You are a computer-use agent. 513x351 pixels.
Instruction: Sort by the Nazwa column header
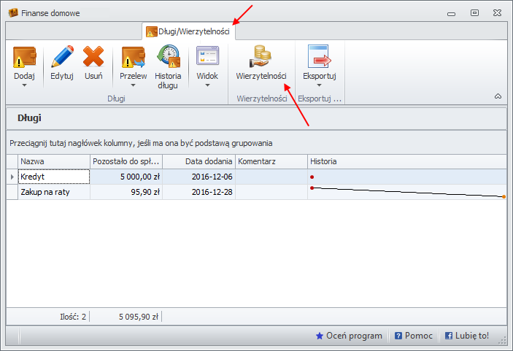coord(54,161)
